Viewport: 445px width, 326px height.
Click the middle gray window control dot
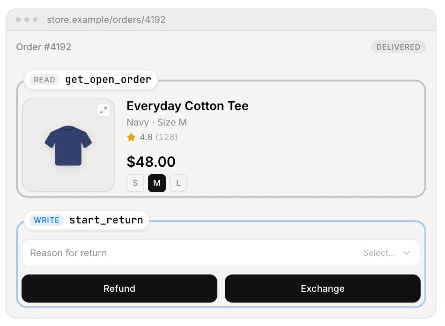coord(27,20)
